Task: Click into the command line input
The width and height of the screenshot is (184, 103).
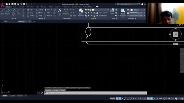Action: pos(95,93)
